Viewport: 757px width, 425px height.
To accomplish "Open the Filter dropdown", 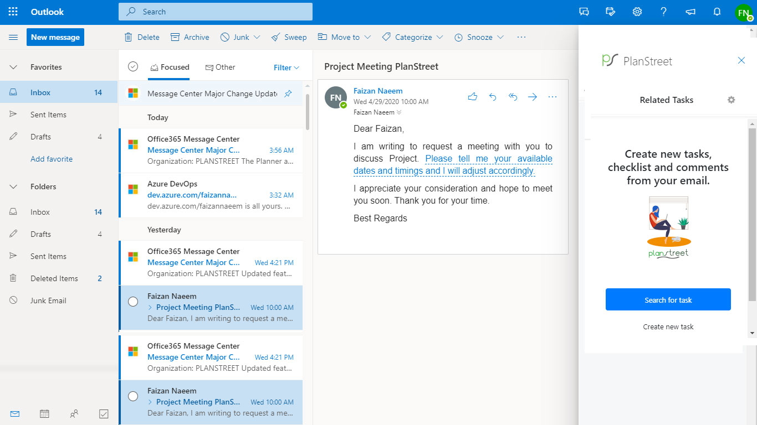I will (x=287, y=68).
